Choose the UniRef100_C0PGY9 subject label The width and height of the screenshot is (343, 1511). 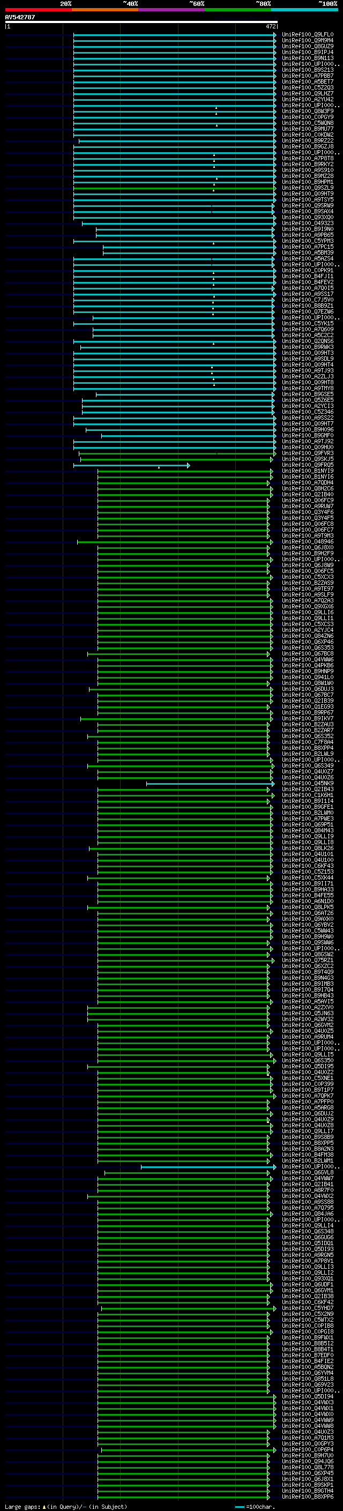pyautogui.click(x=308, y=117)
